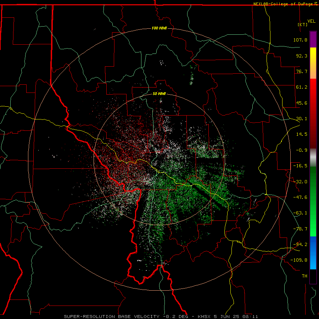Image resolution: width=319 pixels, height=319 pixels.
Task: Pick the purple top segment of color bar
Action: tap(313, 39)
